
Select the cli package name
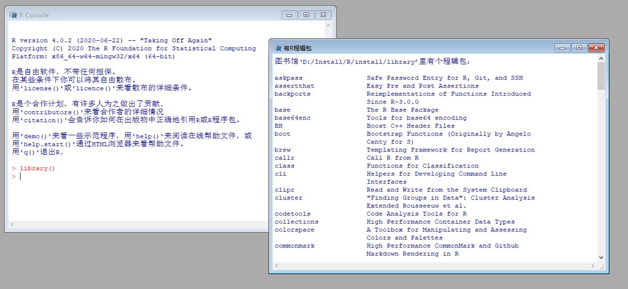point(280,174)
